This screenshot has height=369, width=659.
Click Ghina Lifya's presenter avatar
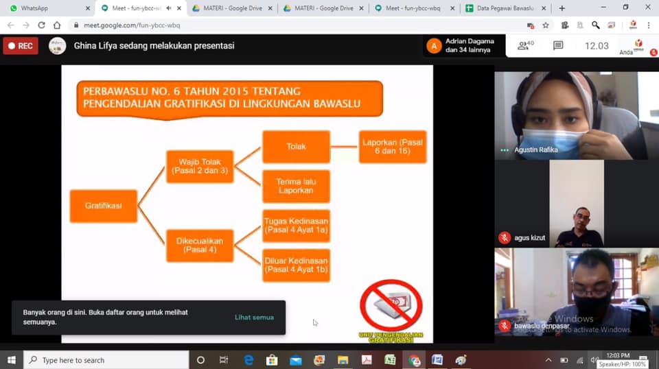[57, 46]
